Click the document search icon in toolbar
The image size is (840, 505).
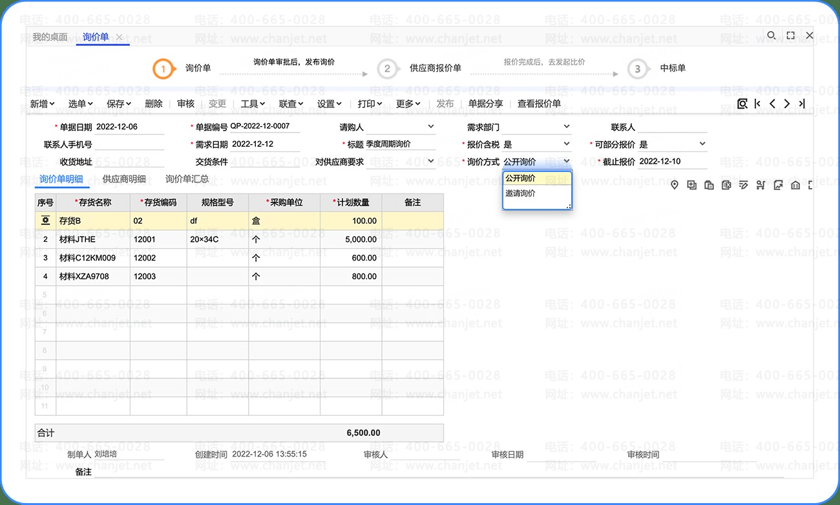pyautogui.click(x=742, y=103)
